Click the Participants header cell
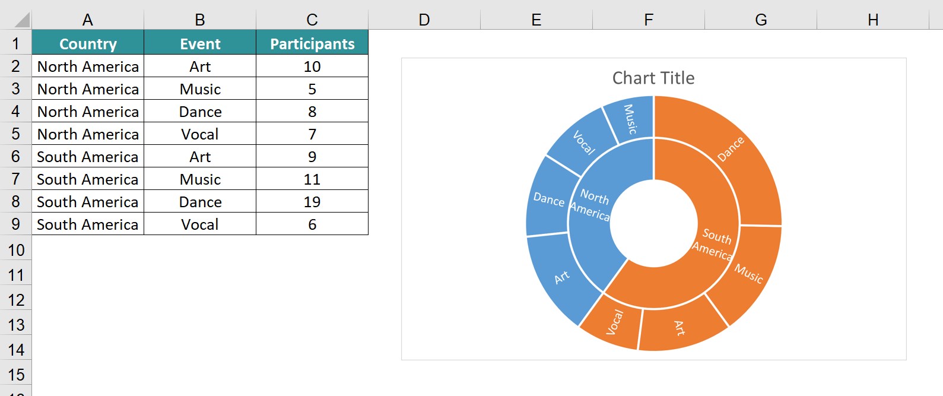Viewport: 943px width, 396px height. tap(312, 43)
